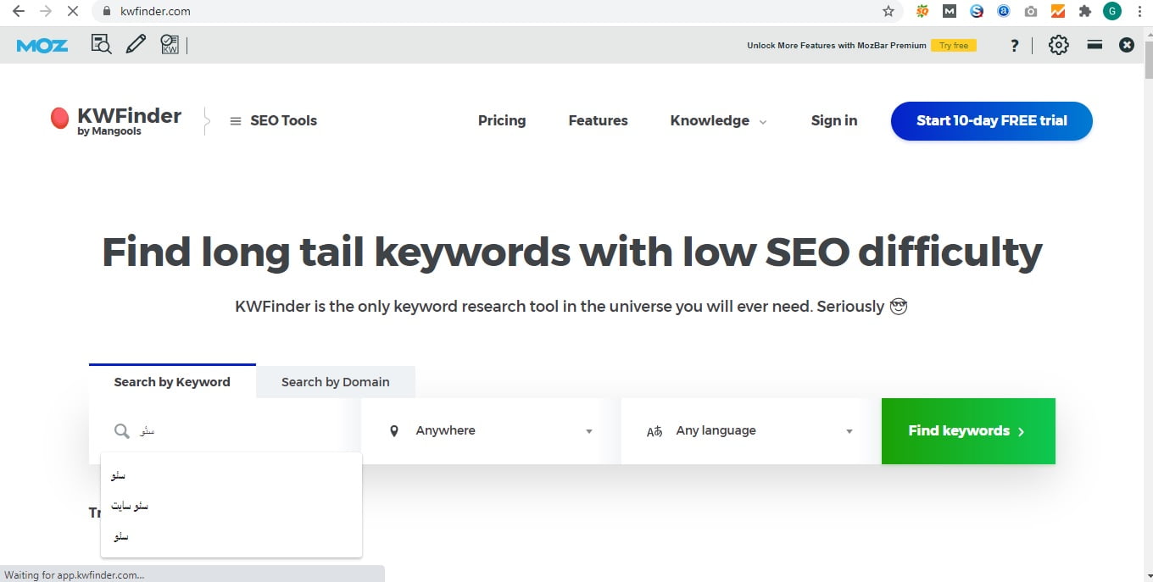Open the Chrome Extensions puzzle menu
Image resolution: width=1153 pixels, height=582 pixels.
pyautogui.click(x=1084, y=12)
